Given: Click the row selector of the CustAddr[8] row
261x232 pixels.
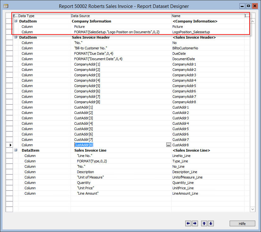Looking at the screenshot, I should 9,145.
